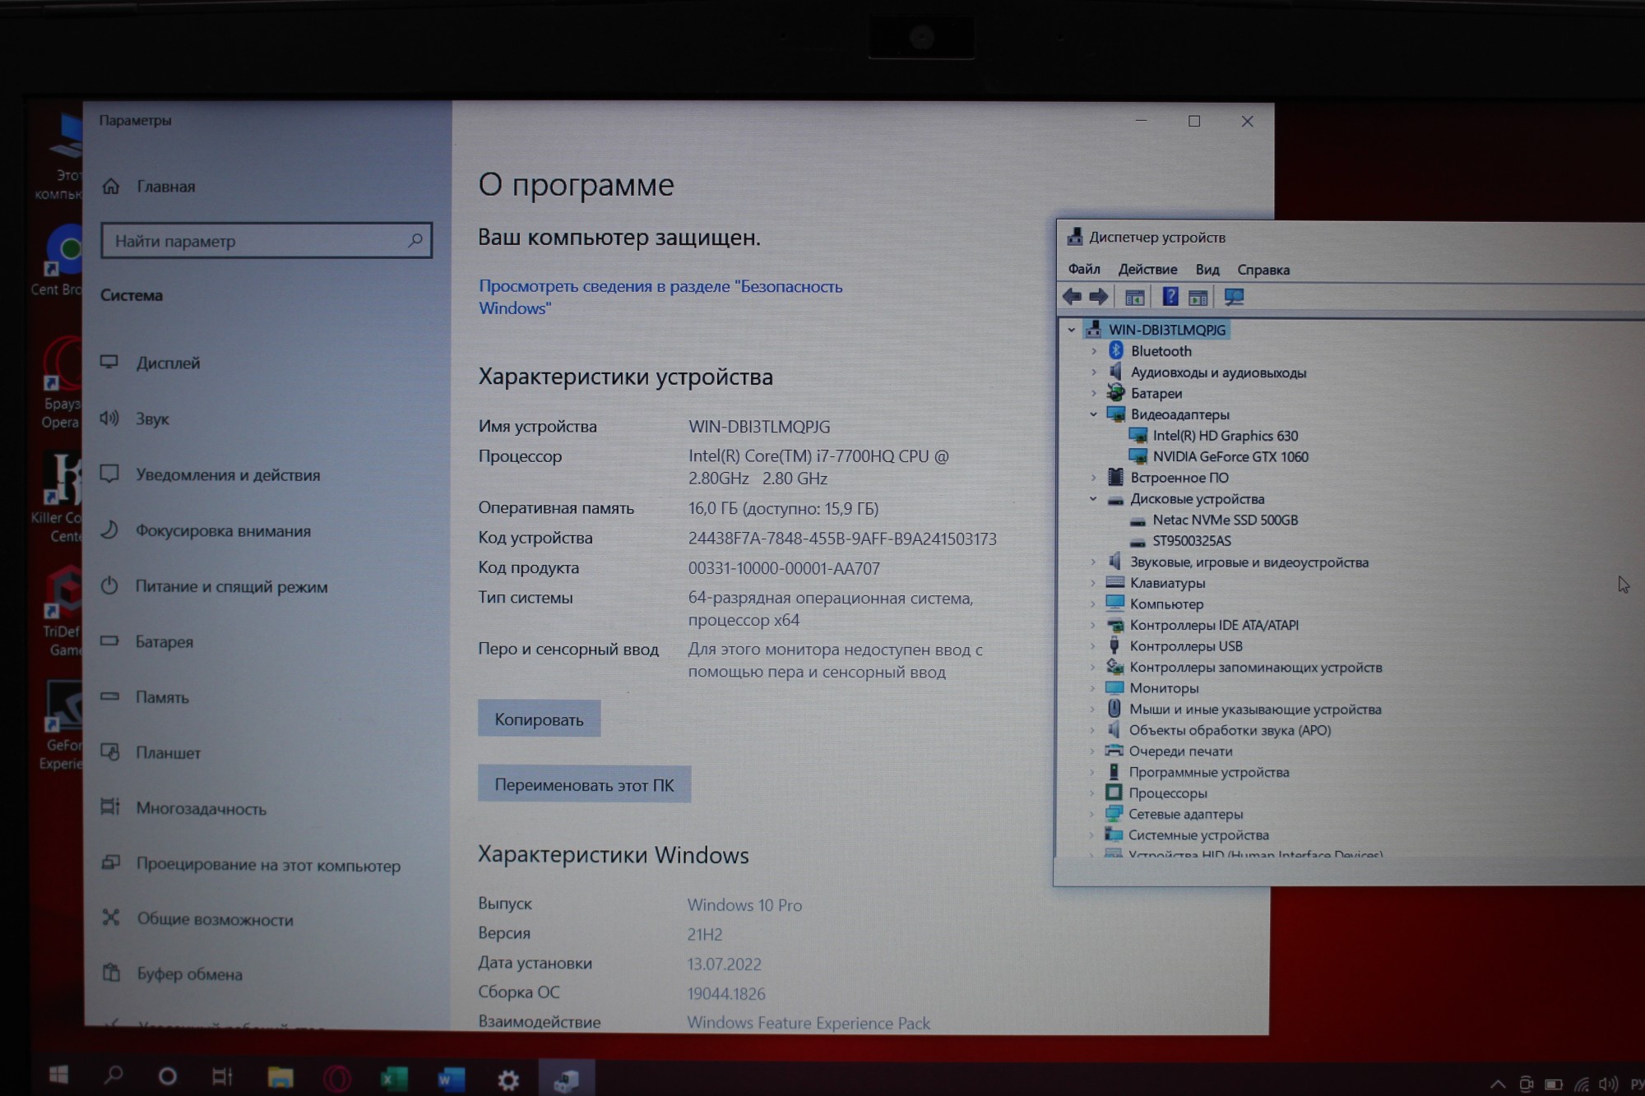
Task: Click the Rename this PC button
Action: [584, 784]
